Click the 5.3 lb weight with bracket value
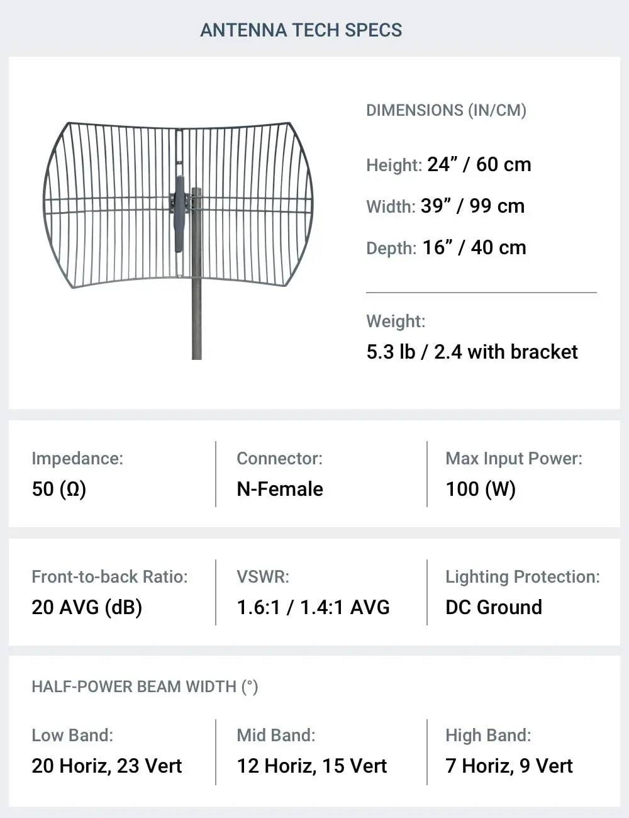The height and width of the screenshot is (818, 629). [472, 352]
